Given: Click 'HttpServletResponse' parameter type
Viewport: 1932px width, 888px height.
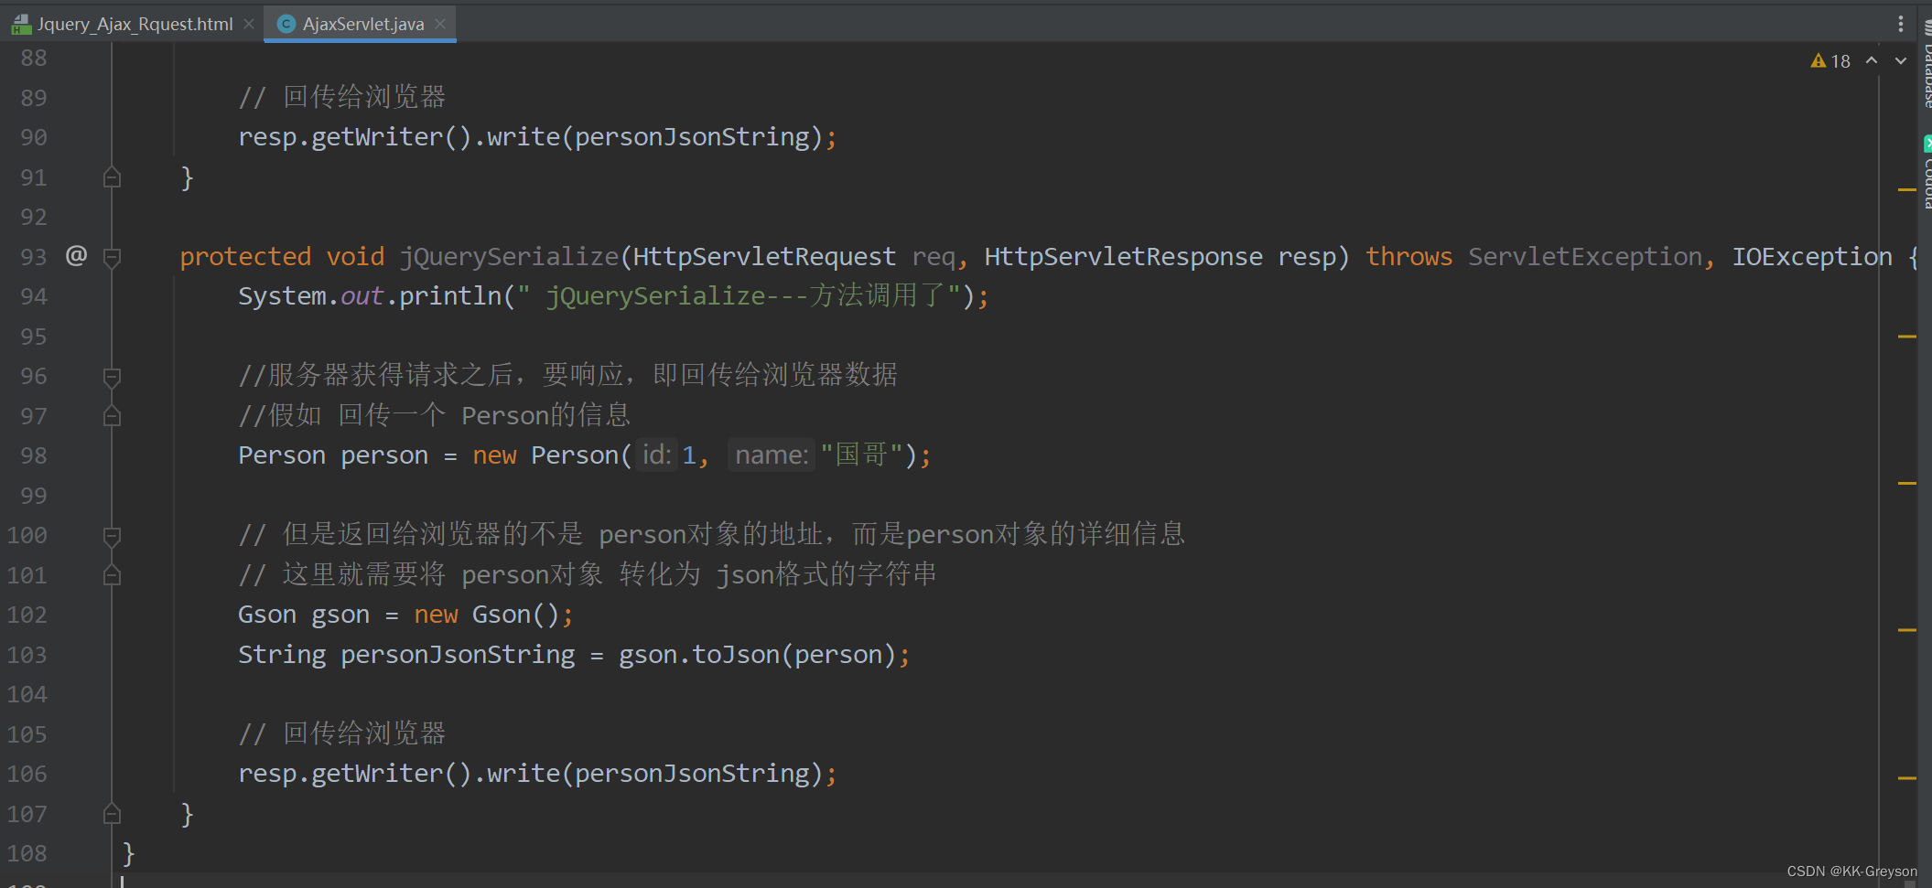Looking at the screenshot, I should [x=1123, y=257].
